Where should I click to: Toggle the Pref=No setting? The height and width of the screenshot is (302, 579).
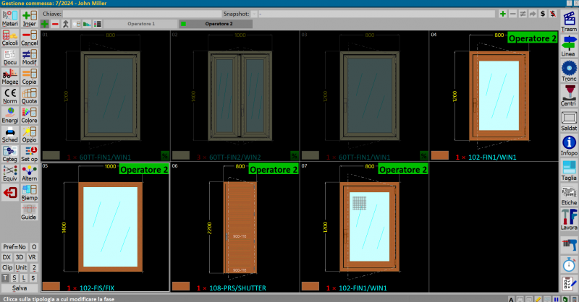(x=14, y=246)
